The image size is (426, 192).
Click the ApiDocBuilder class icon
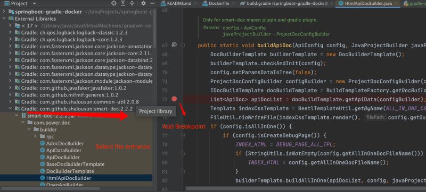click(43, 157)
